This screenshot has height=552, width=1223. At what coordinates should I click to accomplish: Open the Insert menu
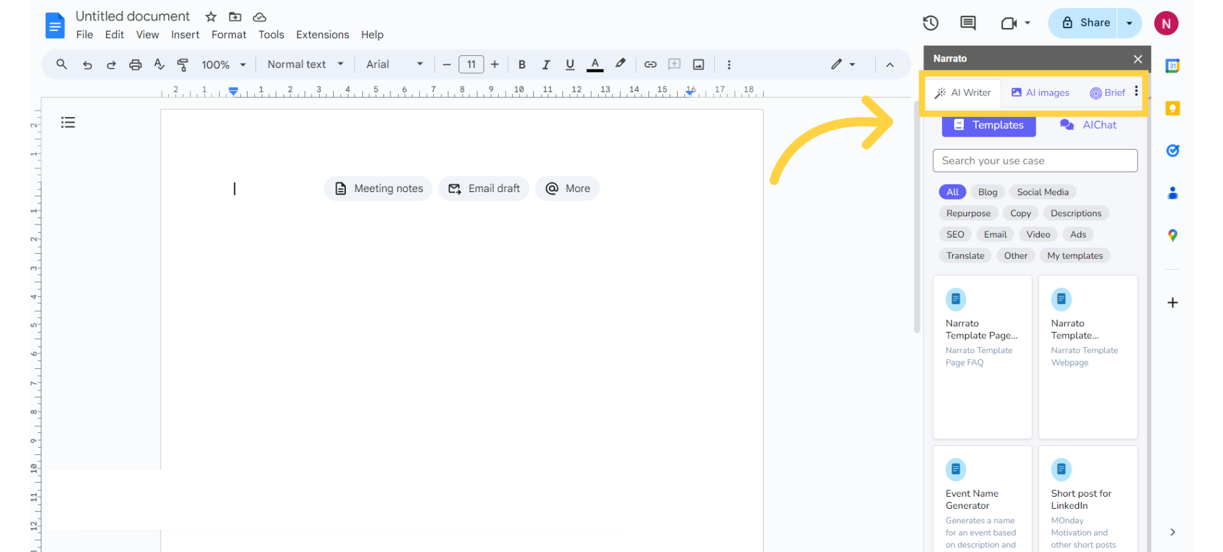185,34
